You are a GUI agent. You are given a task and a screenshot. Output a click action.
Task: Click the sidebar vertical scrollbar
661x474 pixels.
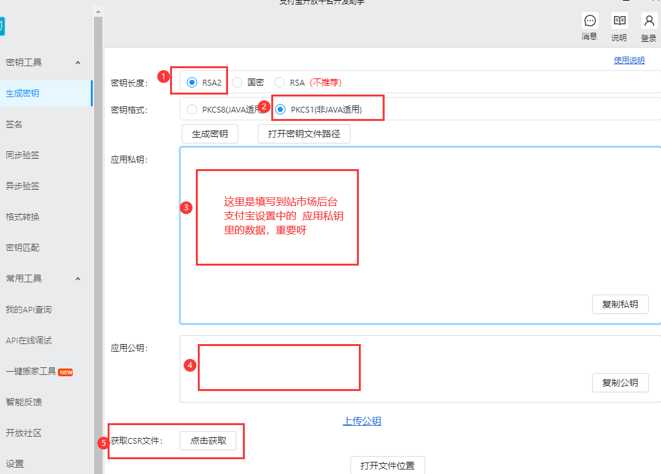click(98, 244)
